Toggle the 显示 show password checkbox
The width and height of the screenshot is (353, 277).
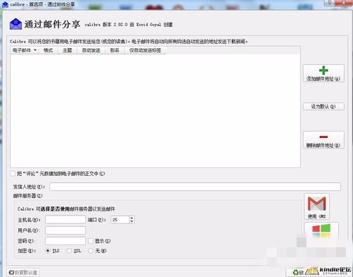click(90, 241)
